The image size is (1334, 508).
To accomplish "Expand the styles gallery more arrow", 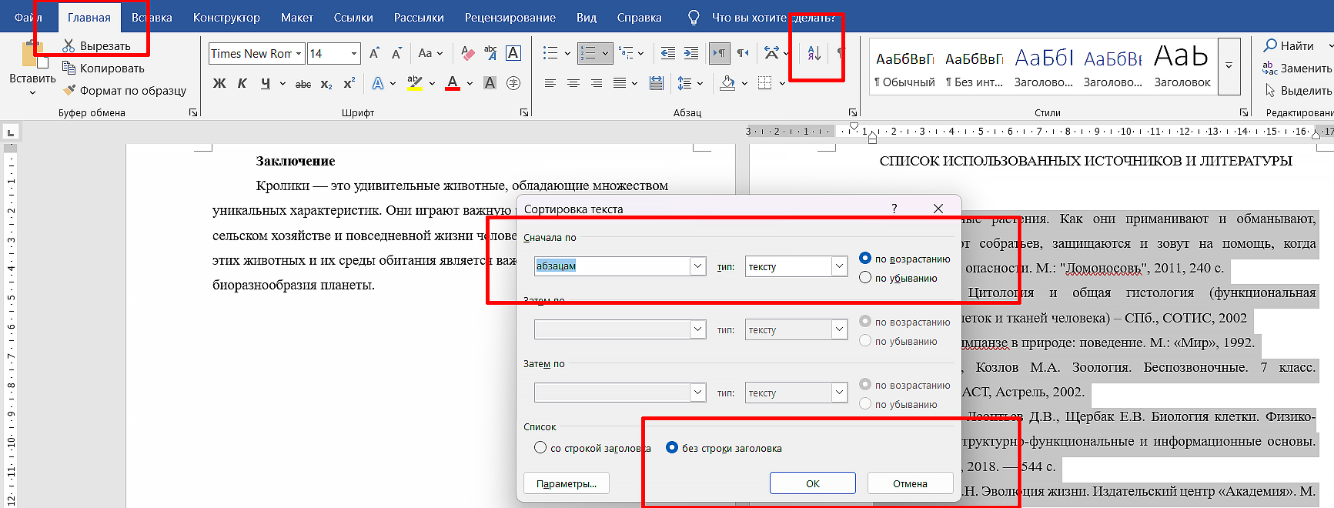I will [x=1229, y=66].
